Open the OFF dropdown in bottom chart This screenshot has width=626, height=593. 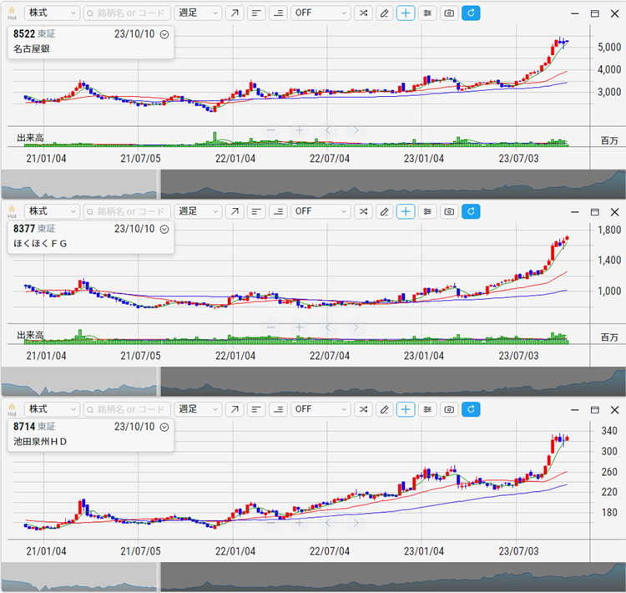pos(321,409)
